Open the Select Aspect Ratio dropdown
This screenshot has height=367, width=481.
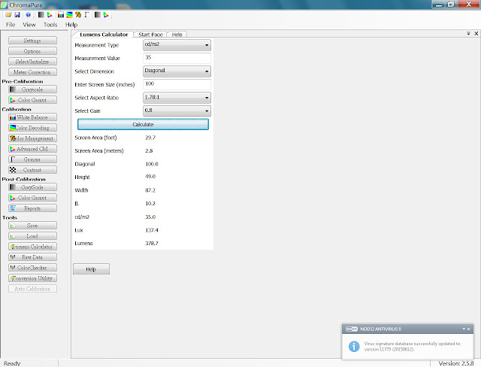point(177,98)
